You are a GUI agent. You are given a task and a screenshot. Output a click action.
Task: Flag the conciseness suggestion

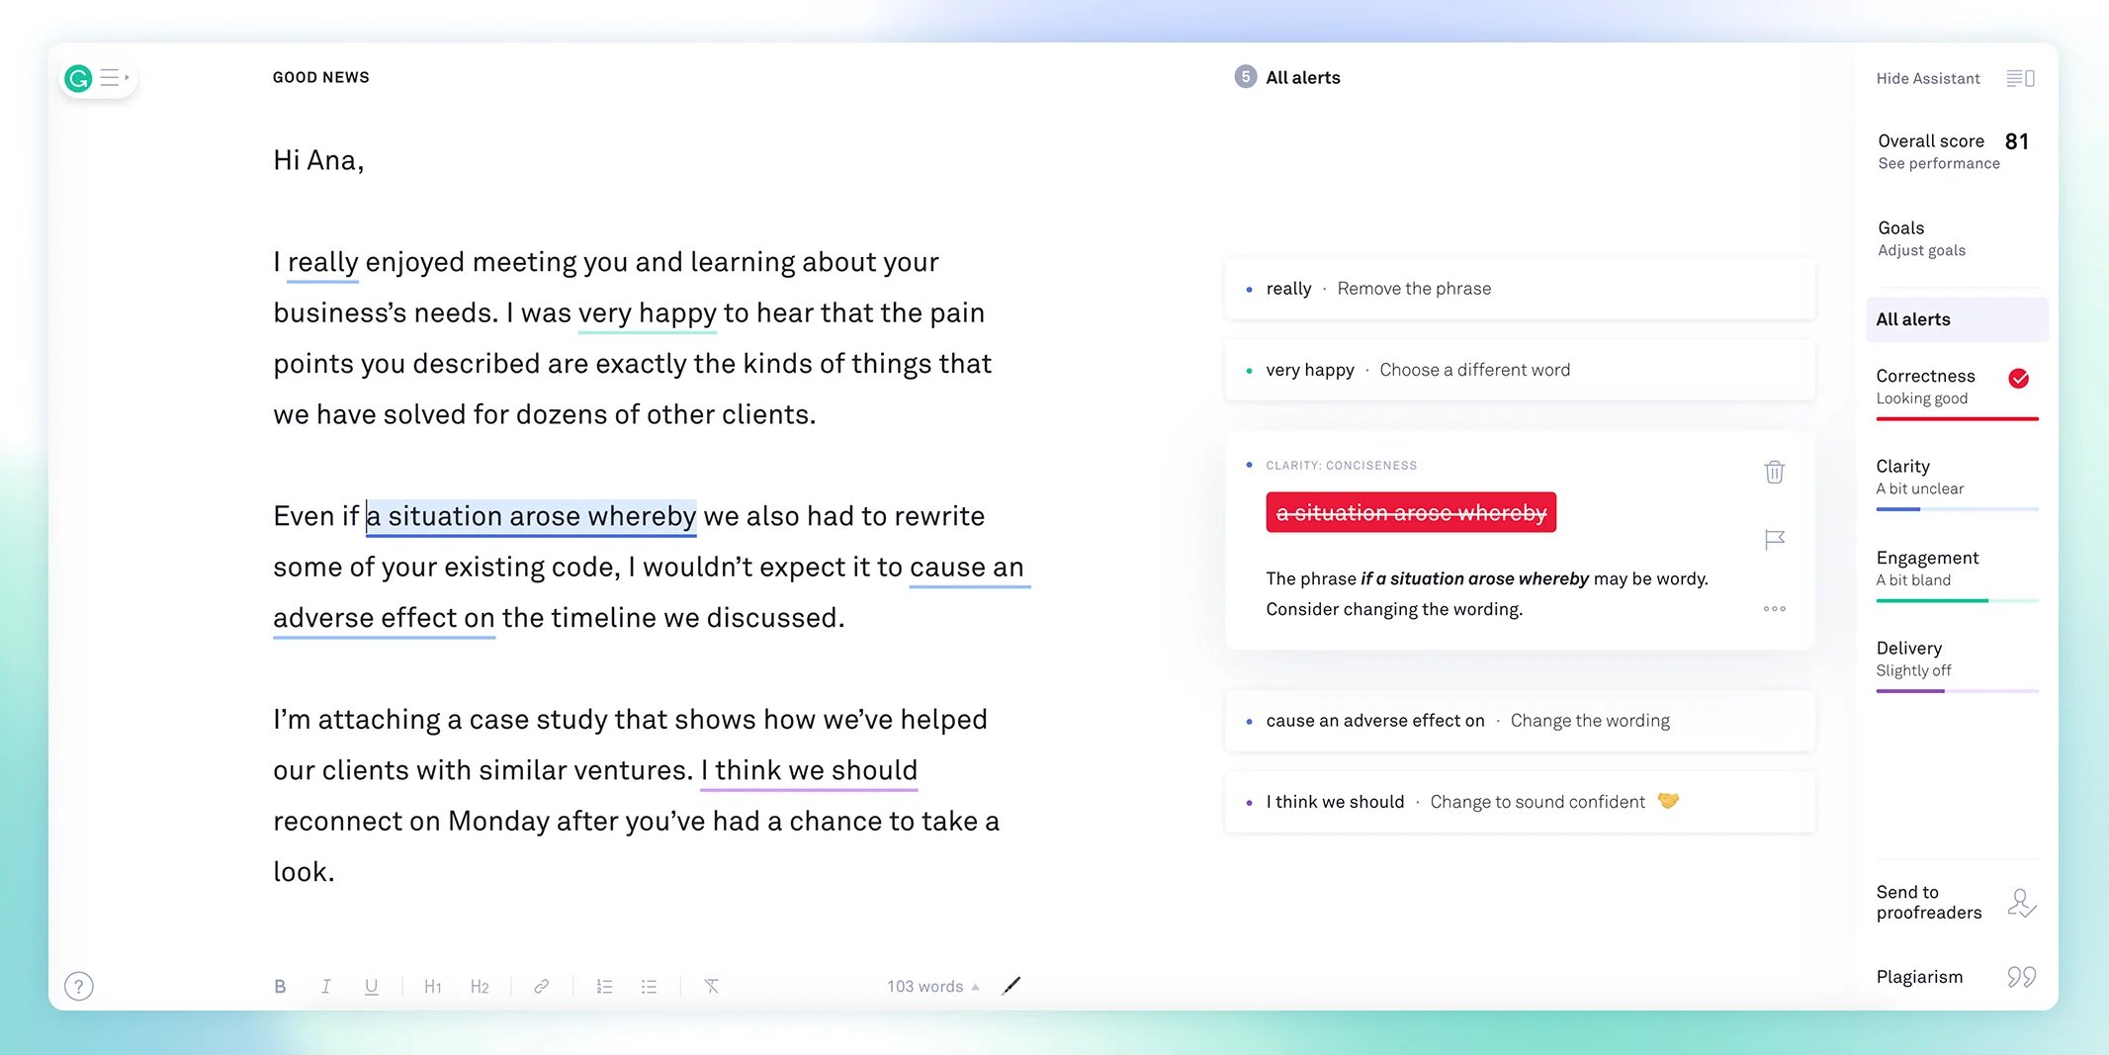[1773, 540]
